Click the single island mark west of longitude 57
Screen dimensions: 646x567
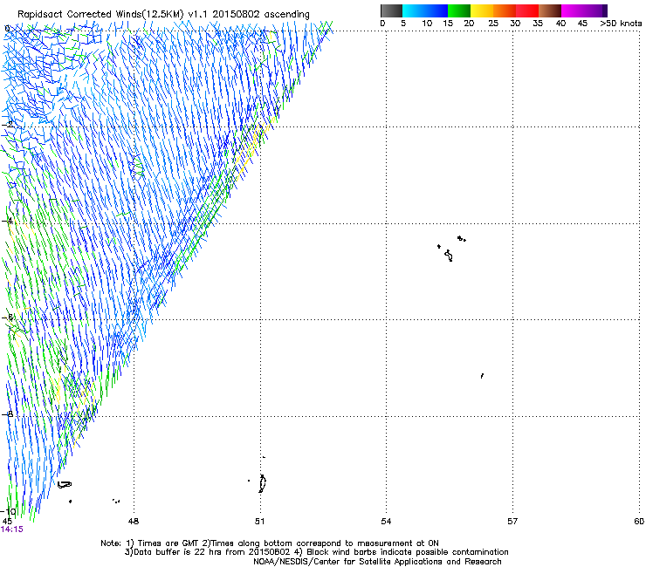tap(482, 376)
